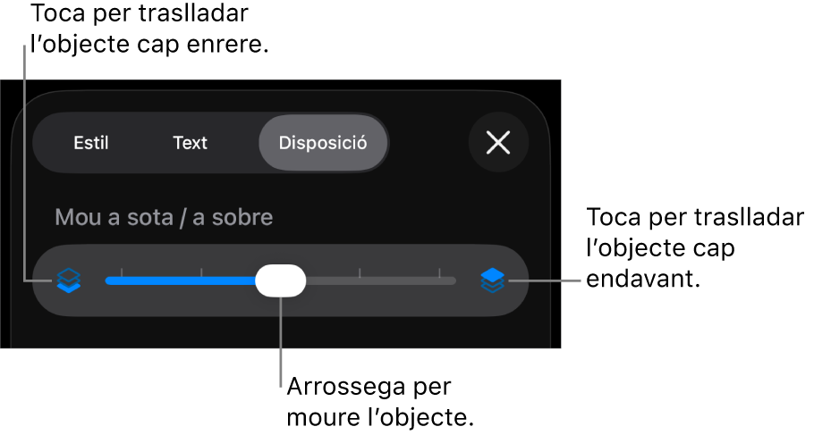Tap the move object forward layers icon
Viewport: 814px width, 435px height.
pos(493,280)
